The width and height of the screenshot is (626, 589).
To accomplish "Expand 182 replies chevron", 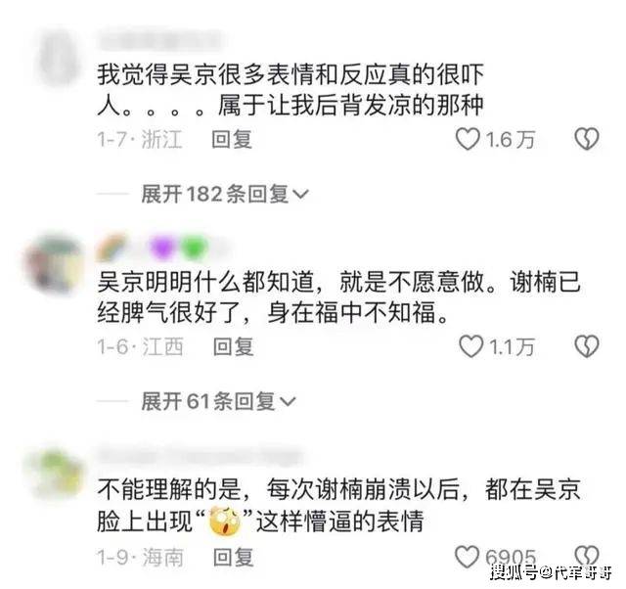I will [x=300, y=194].
